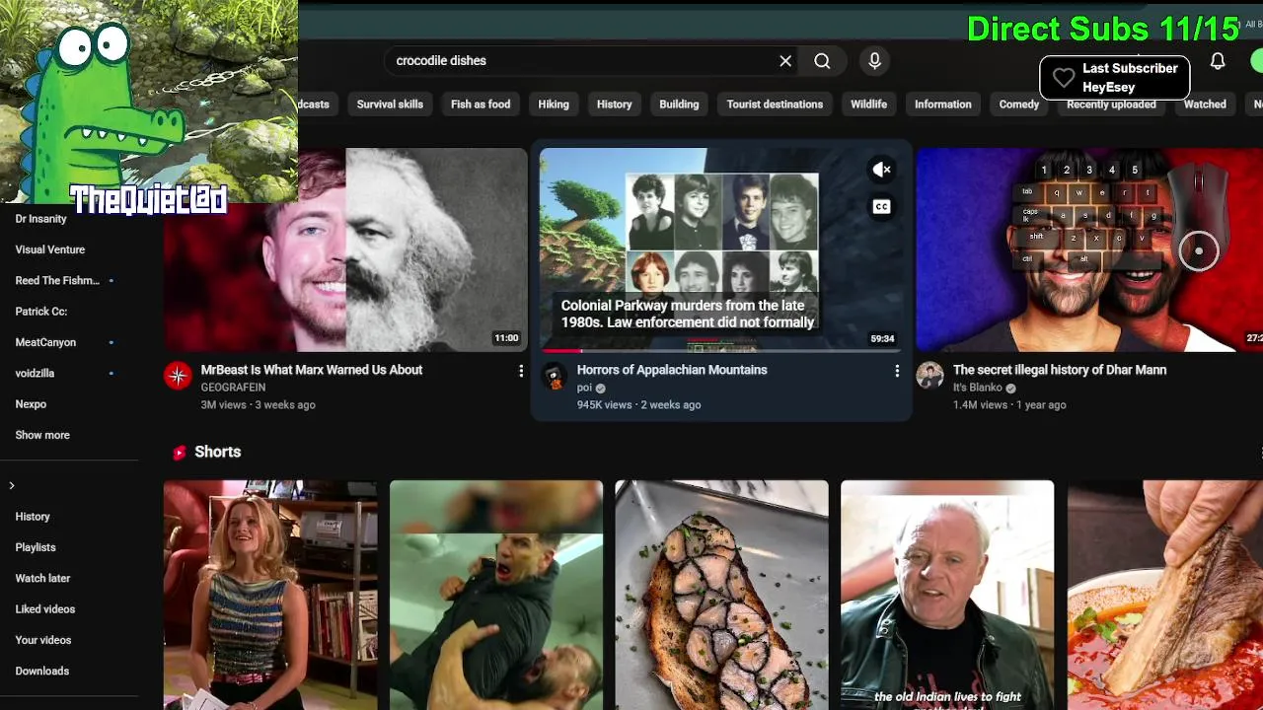Unmute the Appalachian Mountains preview
This screenshot has width=1263, height=710.
pos(881,170)
